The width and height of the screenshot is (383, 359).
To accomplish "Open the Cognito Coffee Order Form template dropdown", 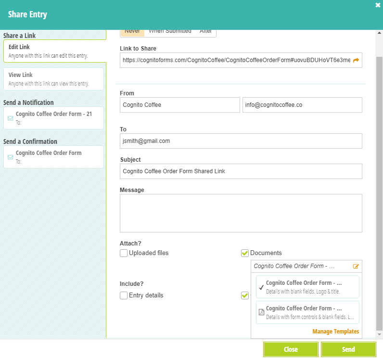I will click(x=306, y=266).
